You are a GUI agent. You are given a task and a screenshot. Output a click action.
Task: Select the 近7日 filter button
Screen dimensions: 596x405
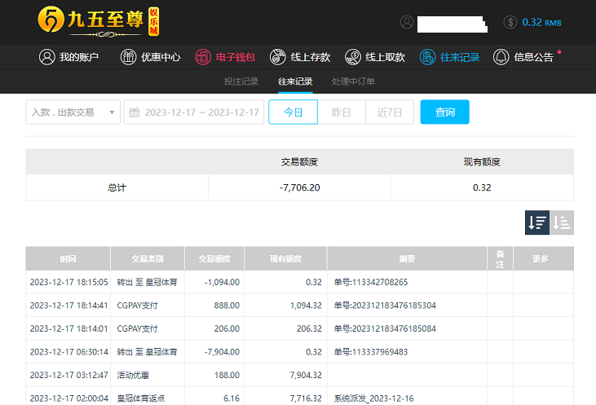click(389, 112)
